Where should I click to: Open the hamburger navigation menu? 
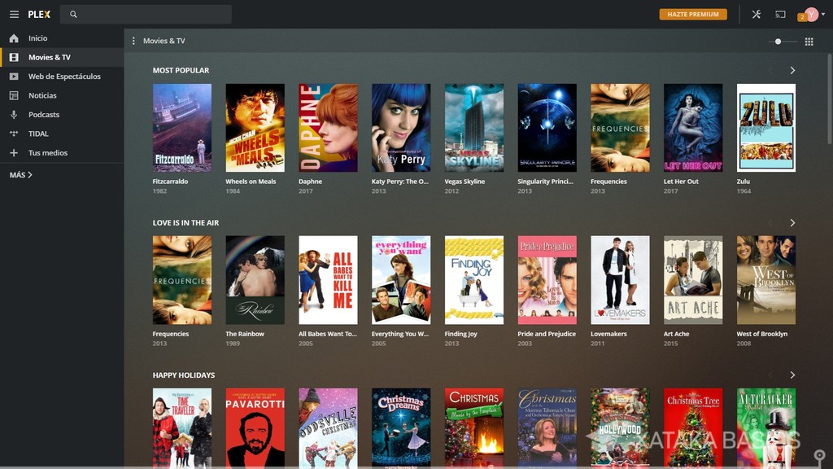pyautogui.click(x=13, y=13)
